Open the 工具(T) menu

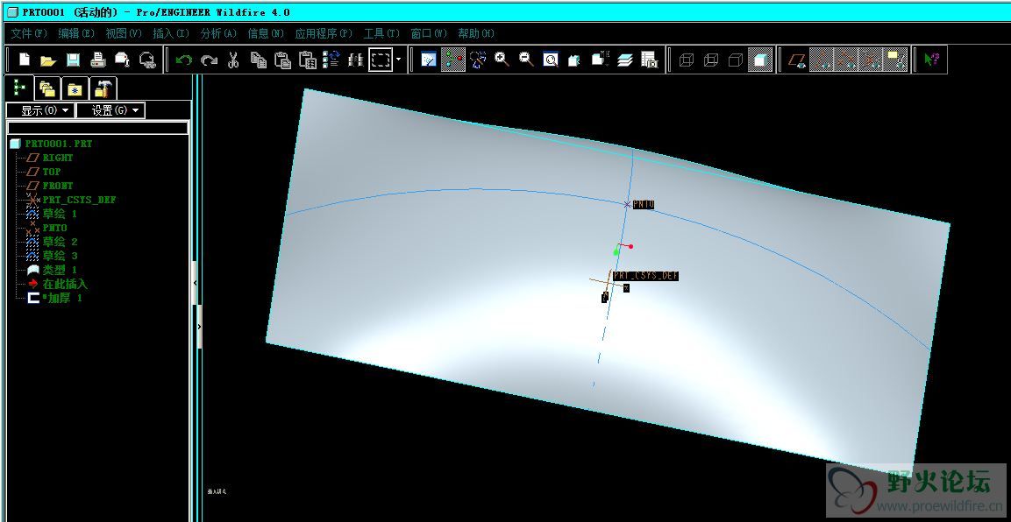[381, 33]
